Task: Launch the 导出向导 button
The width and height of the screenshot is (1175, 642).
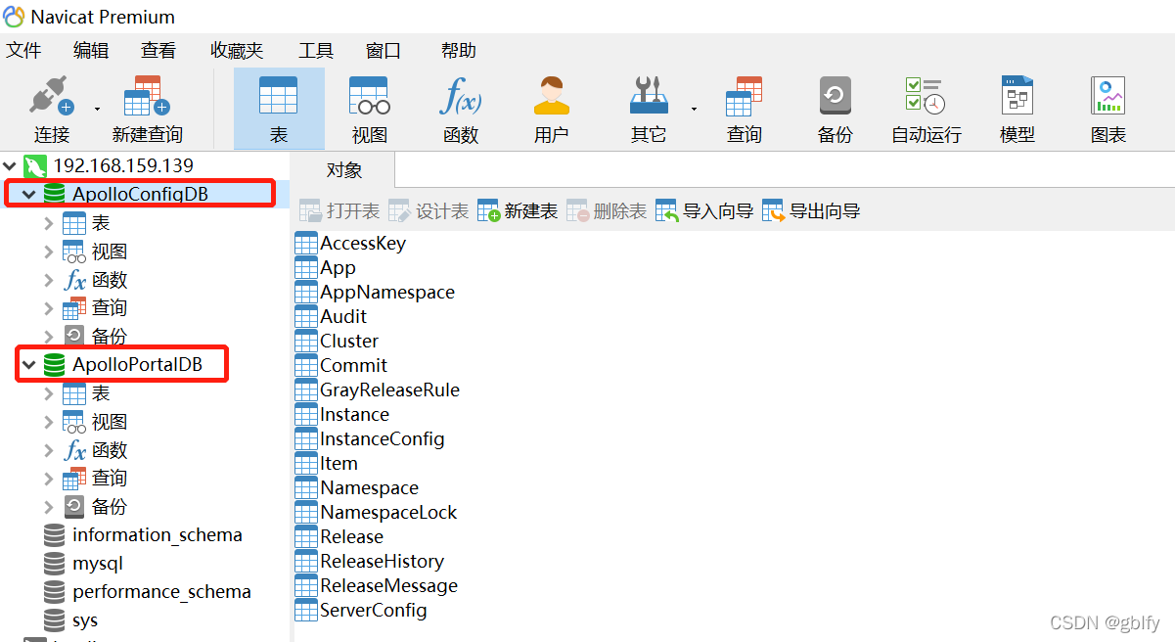Action: (x=811, y=211)
